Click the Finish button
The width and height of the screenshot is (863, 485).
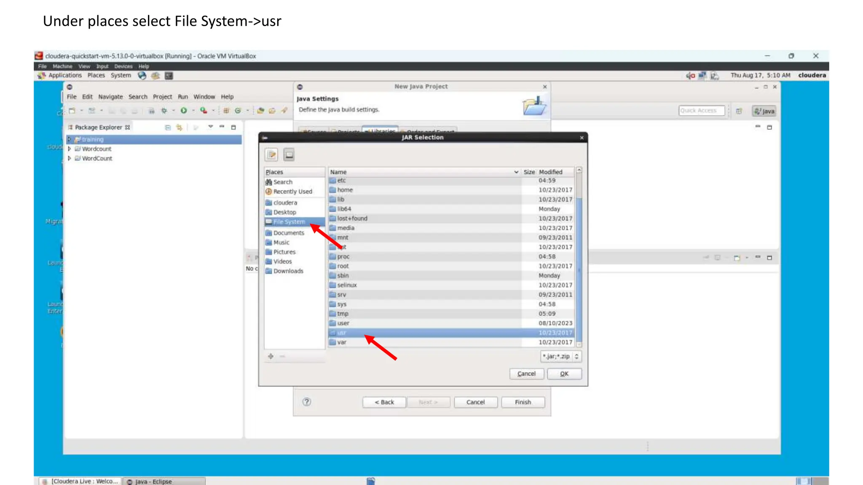(x=523, y=402)
